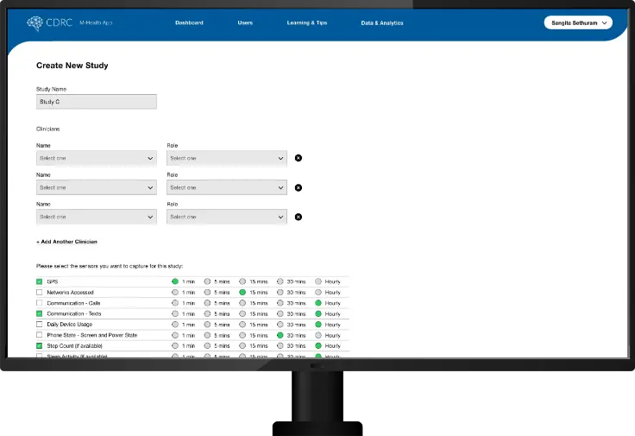Uncheck the GPS sensor checkbox
Image resolution: width=635 pixels, height=436 pixels.
click(39, 282)
